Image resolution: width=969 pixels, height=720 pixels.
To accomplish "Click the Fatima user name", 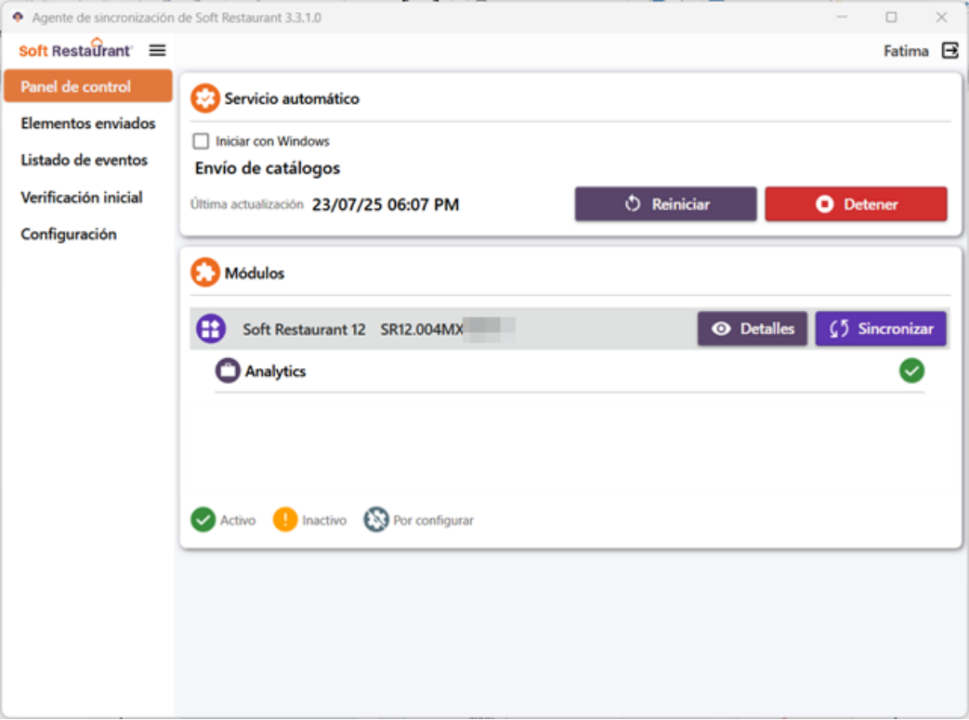I will (906, 51).
